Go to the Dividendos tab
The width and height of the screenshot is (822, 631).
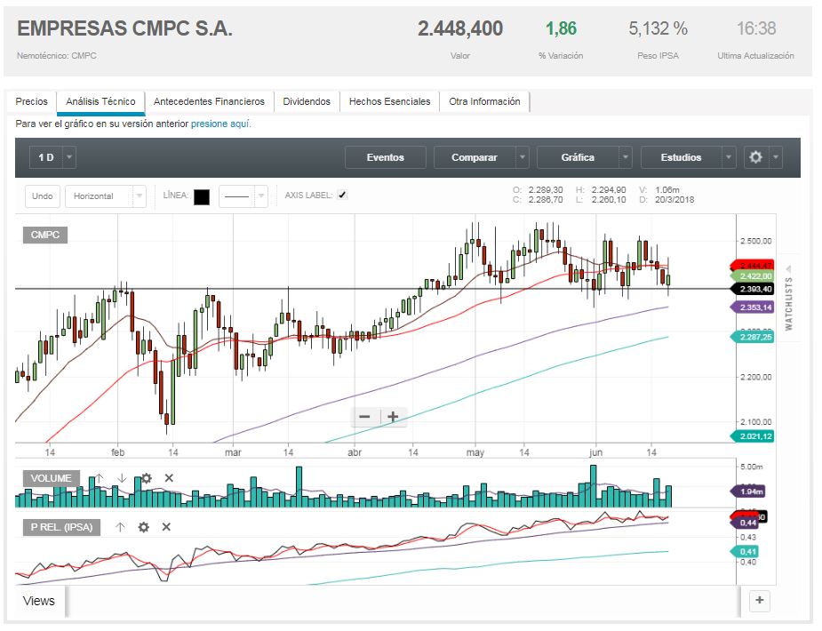tap(307, 101)
